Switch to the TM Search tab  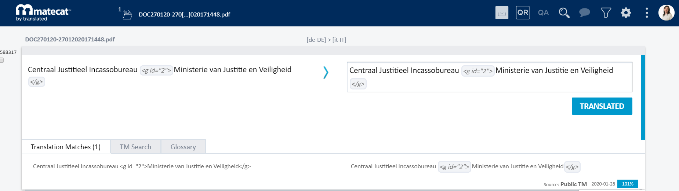click(135, 147)
